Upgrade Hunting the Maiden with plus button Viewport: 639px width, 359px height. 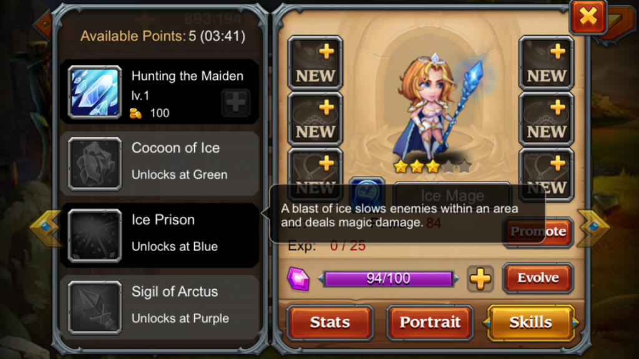click(235, 103)
